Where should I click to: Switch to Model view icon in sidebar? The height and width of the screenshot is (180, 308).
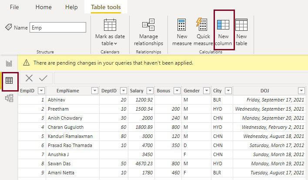point(9,98)
